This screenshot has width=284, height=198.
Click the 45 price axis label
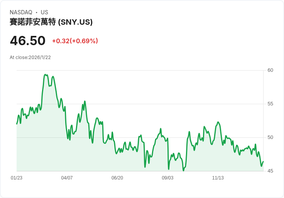click(270, 171)
